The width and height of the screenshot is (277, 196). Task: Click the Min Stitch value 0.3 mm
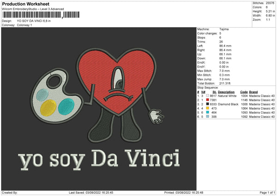(x=224, y=75)
